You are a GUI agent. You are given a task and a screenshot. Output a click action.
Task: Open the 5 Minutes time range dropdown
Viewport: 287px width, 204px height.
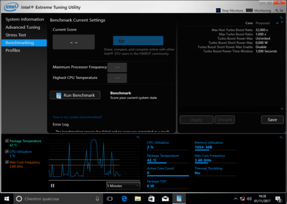(x=123, y=186)
